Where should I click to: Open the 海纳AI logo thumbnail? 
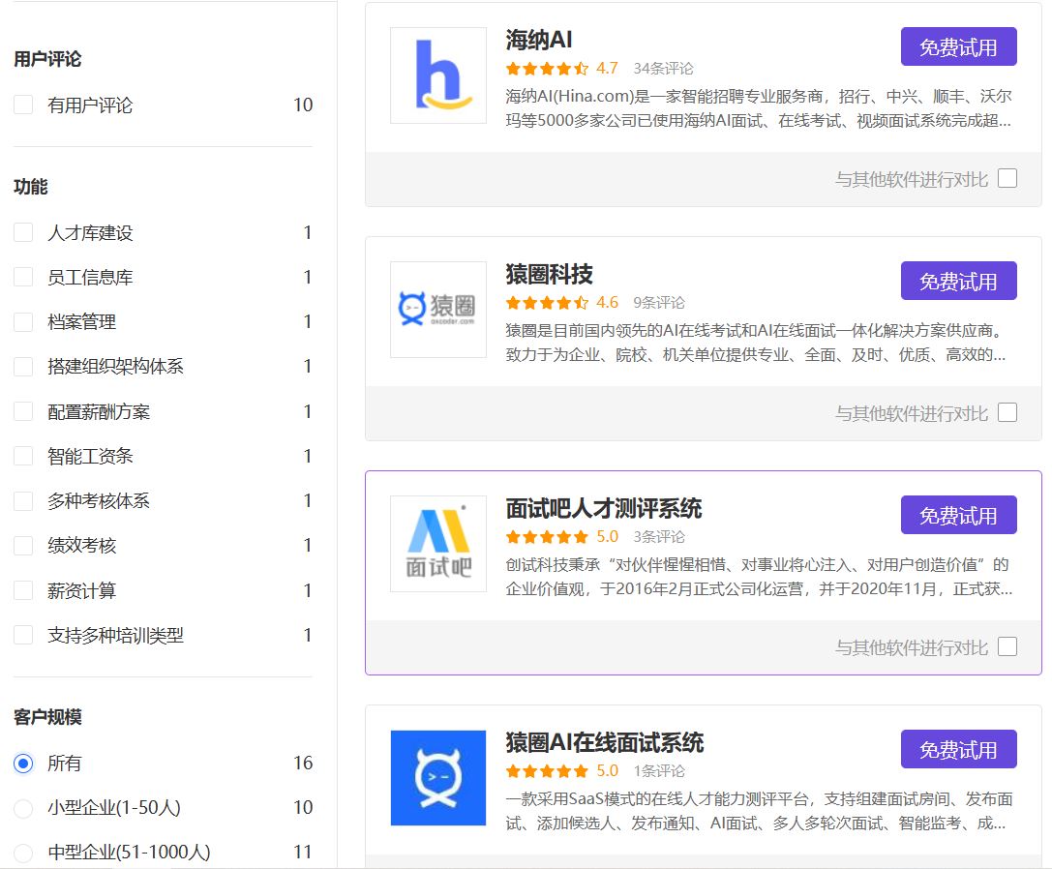[438, 75]
